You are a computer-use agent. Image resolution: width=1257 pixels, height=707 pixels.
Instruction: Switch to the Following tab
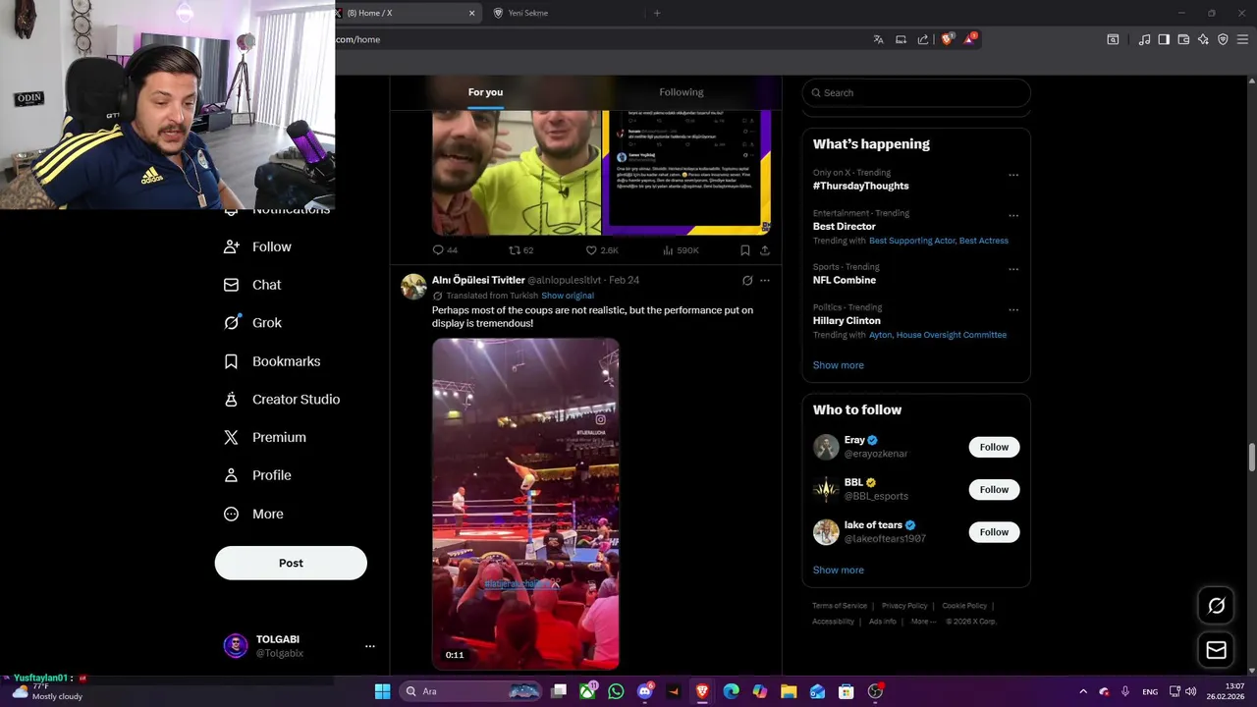682,92
